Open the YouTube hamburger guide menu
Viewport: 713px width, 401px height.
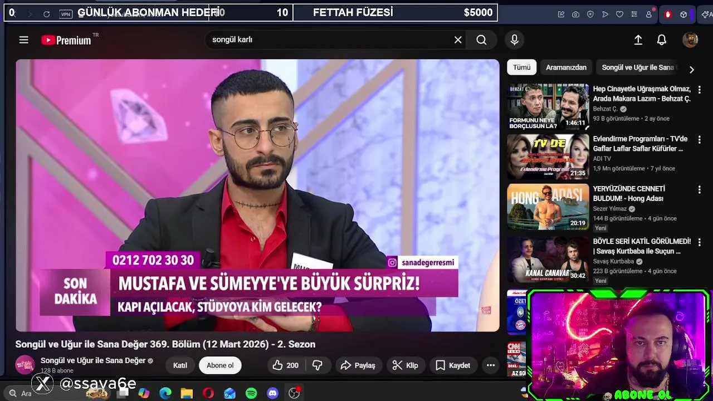click(23, 40)
